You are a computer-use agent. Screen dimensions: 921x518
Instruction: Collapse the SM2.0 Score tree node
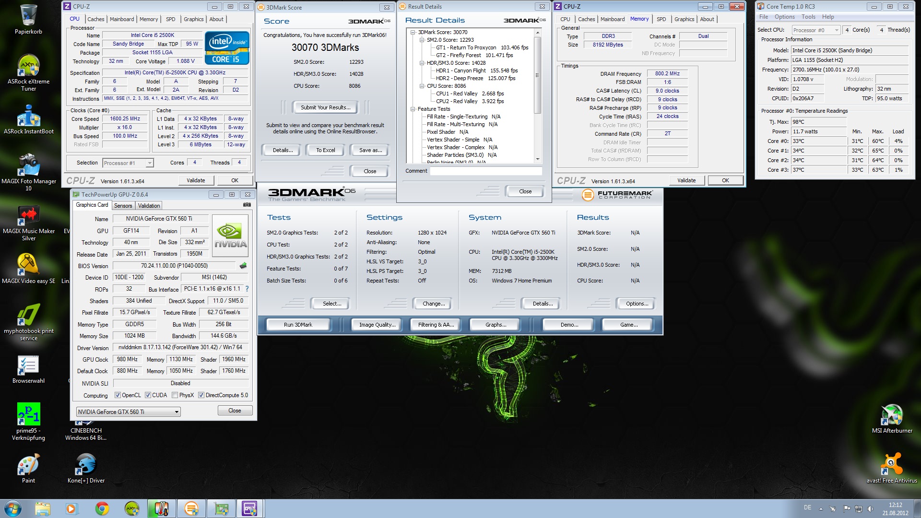tap(422, 40)
